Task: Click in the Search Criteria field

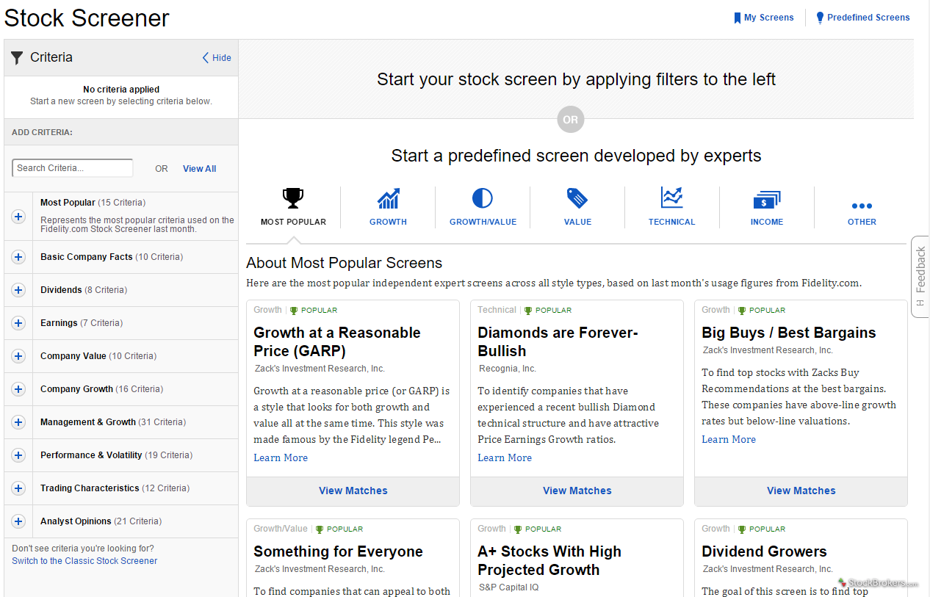Action: 73,168
